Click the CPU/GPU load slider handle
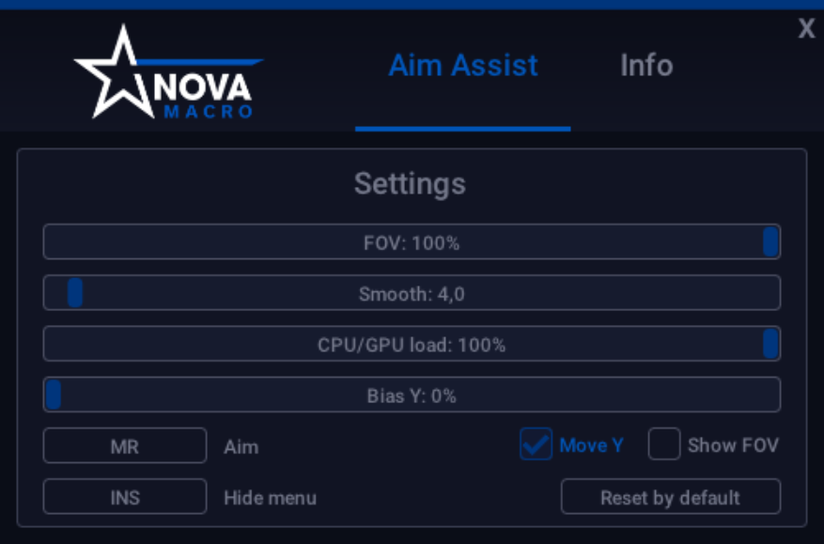Viewport: 824px width, 544px height. coord(770,343)
